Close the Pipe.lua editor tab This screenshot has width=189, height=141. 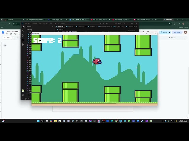tap(74, 27)
